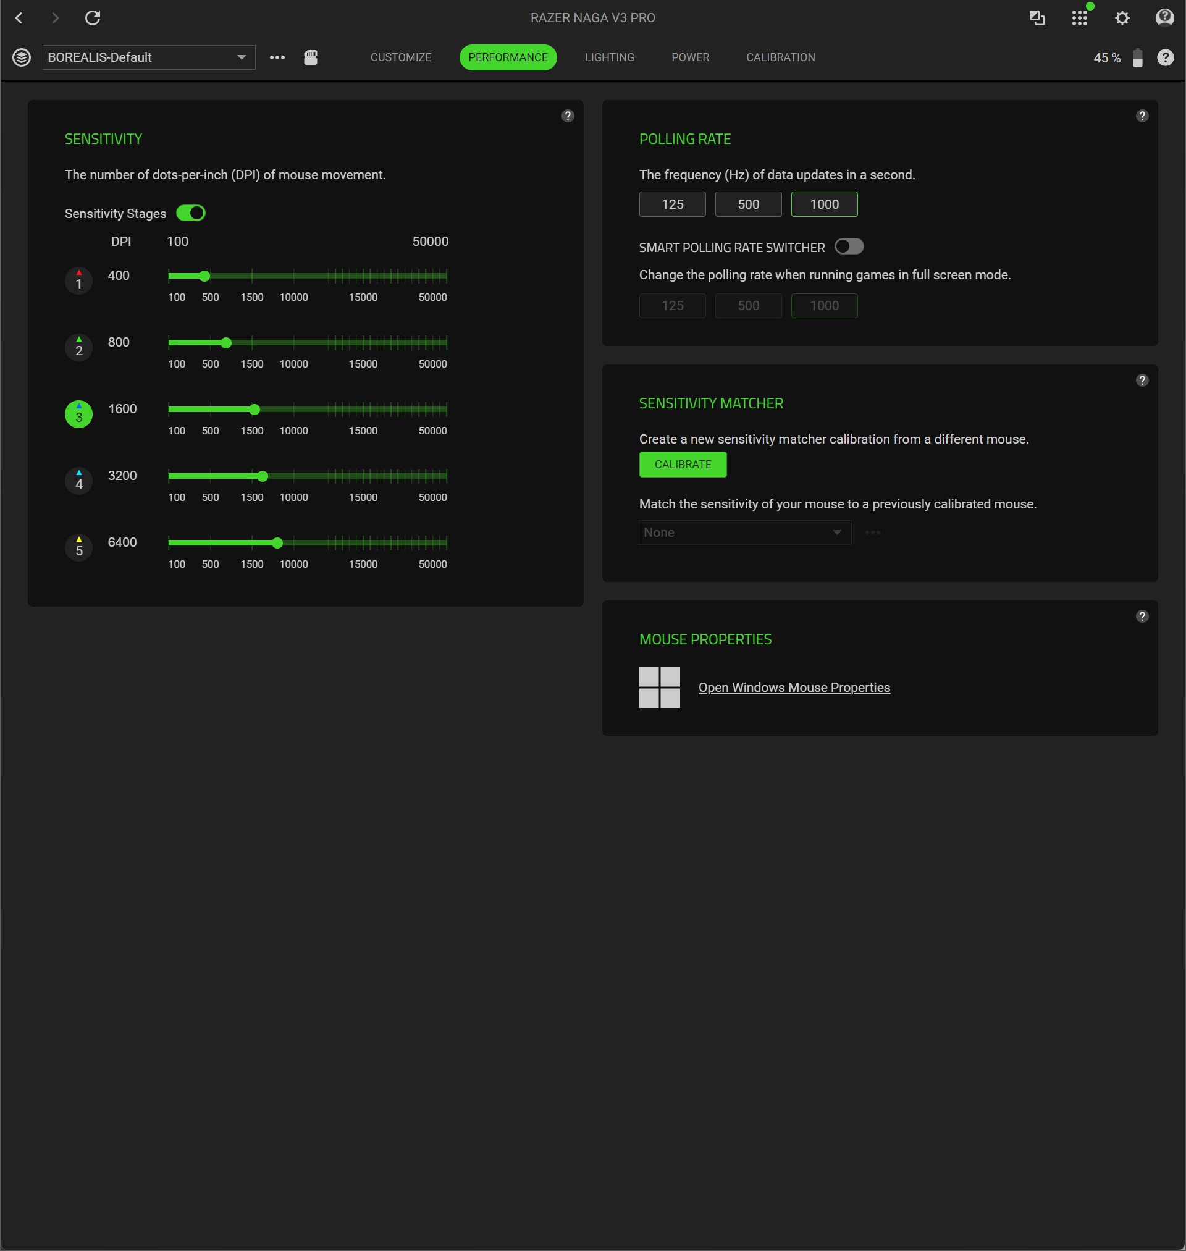Viewport: 1186px width, 1251px height.
Task: Open Sensitivity panel help tooltip
Action: [x=568, y=116]
